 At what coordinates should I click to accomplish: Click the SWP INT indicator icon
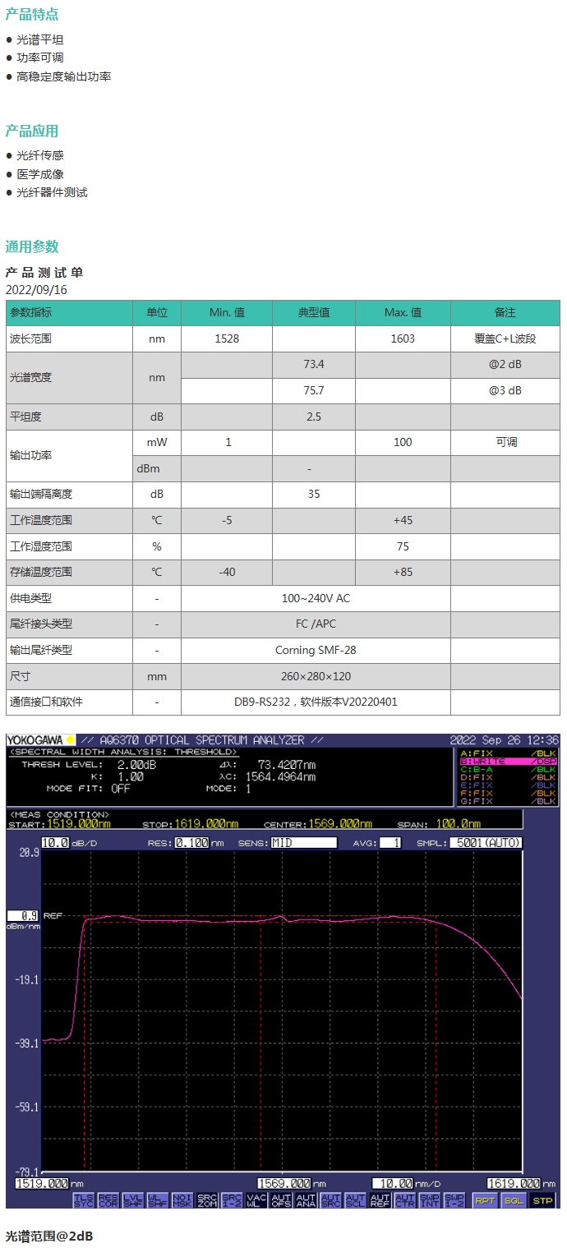point(429,1200)
